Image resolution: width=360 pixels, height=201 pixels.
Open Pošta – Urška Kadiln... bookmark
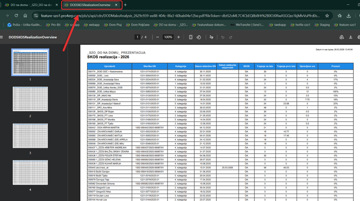(x=24, y=25)
